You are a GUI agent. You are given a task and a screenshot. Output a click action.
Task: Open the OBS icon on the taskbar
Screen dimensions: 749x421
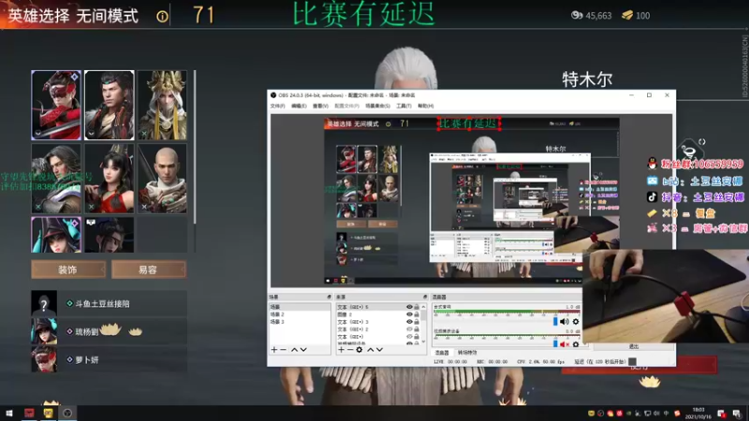coord(67,413)
